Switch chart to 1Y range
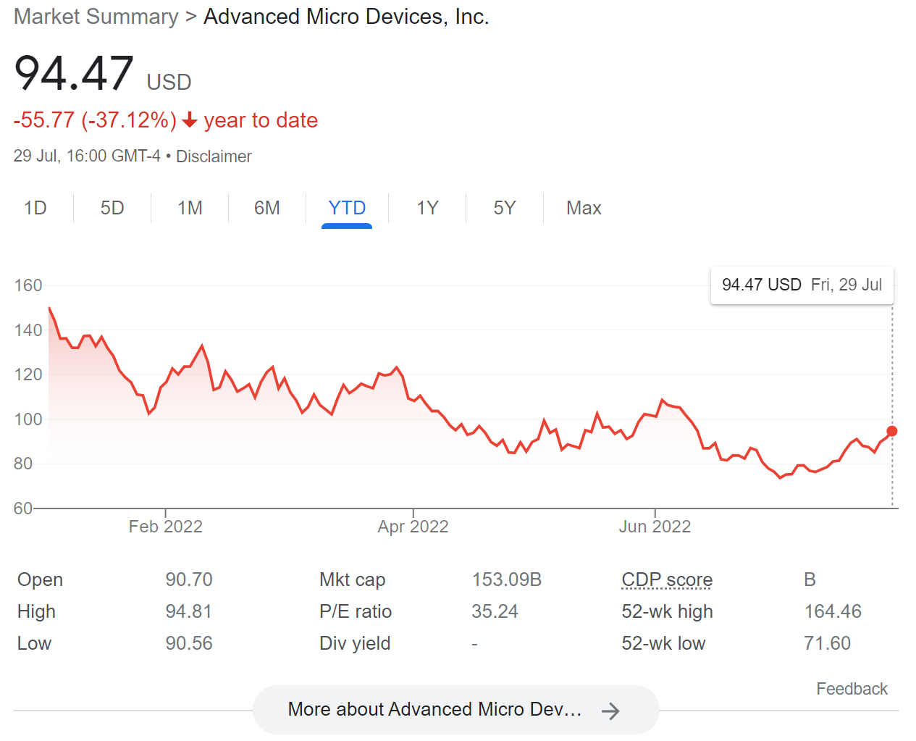The image size is (916, 741). click(x=427, y=209)
